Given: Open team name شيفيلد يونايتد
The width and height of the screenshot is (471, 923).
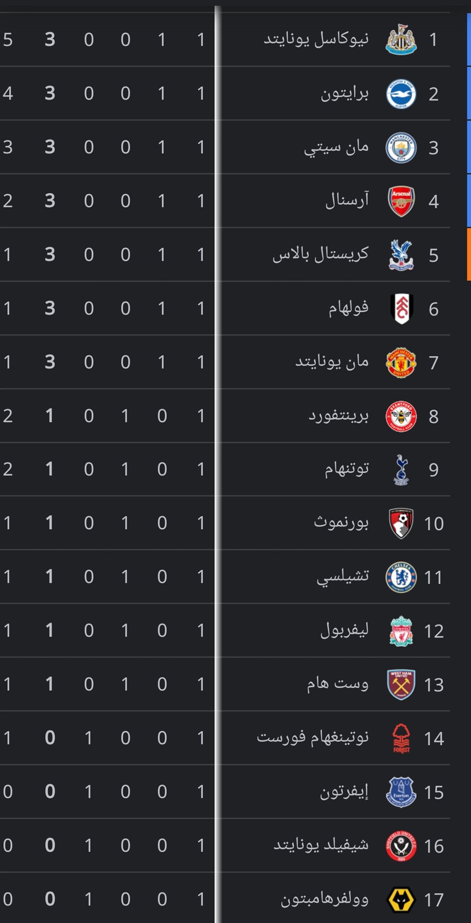Looking at the screenshot, I should (x=321, y=846).
